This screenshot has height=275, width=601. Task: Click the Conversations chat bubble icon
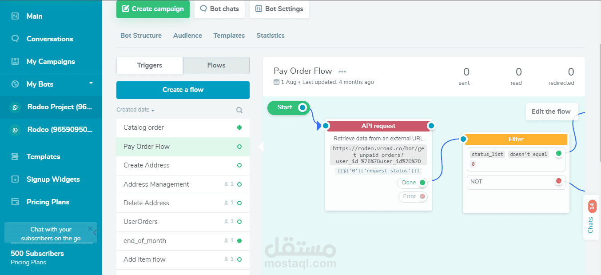(15, 39)
